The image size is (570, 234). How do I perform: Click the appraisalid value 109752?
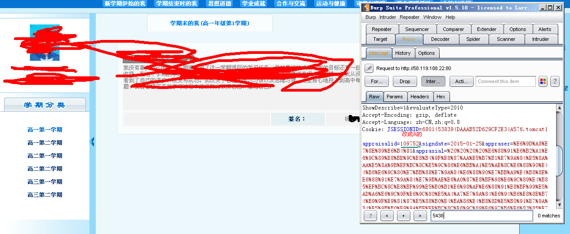point(410,144)
